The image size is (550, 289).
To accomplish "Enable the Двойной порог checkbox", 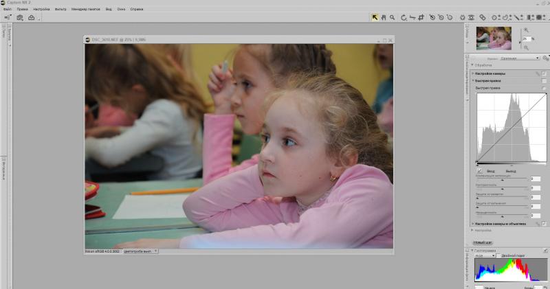I will pyautogui.click(x=498, y=256).
